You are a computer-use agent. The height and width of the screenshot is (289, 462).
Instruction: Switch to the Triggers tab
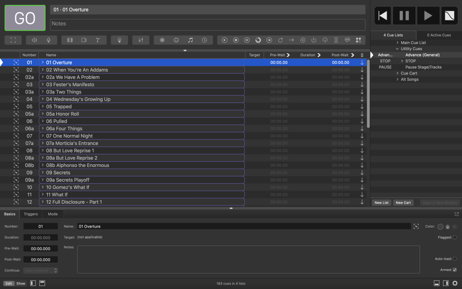[31, 214]
